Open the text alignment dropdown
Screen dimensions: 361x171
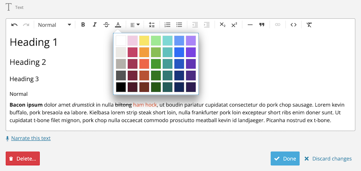135,25
